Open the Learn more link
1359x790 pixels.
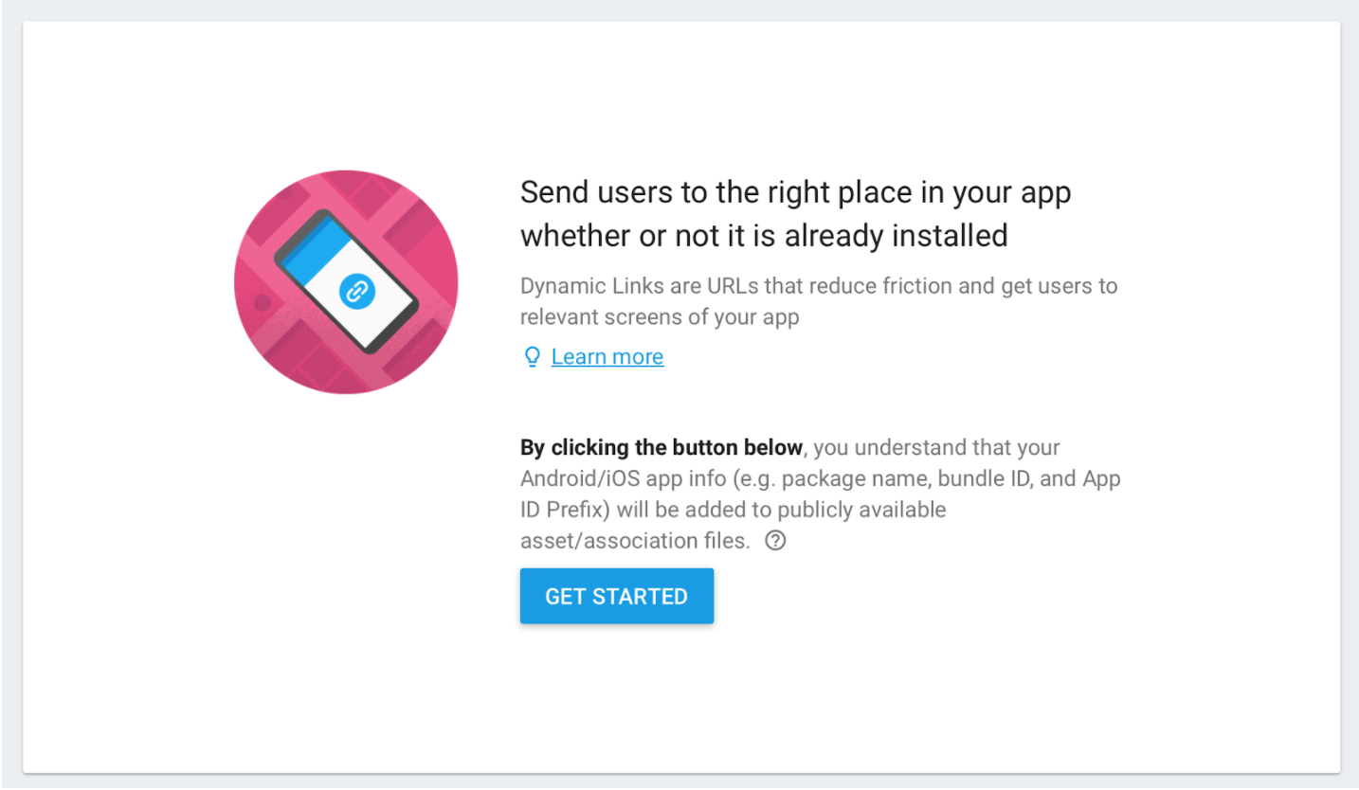pos(607,357)
